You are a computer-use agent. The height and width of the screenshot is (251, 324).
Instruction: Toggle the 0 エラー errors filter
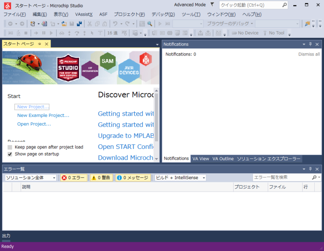pyautogui.click(x=73, y=178)
